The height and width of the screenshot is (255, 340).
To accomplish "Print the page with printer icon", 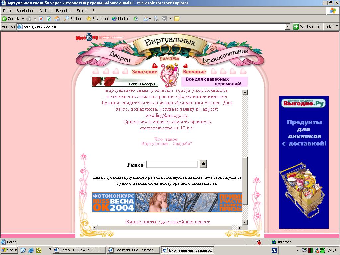I will [156, 19].
